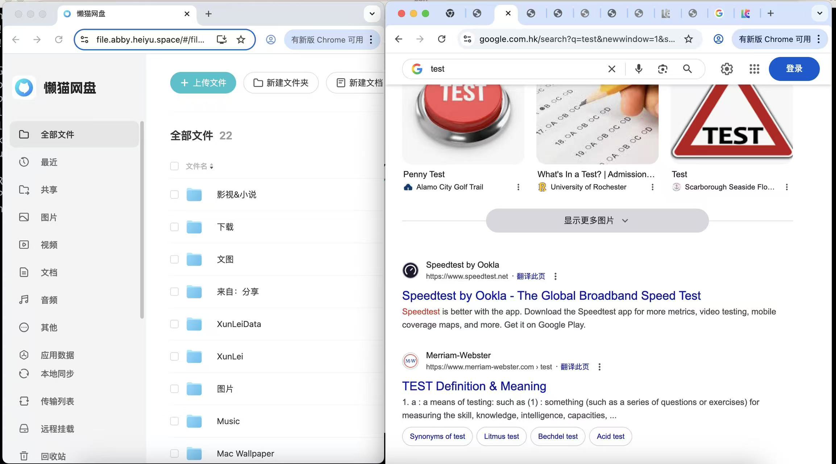Screen dimensions: 836x464
Task: Open profile icon in Google window toolbar
Action: (718, 39)
